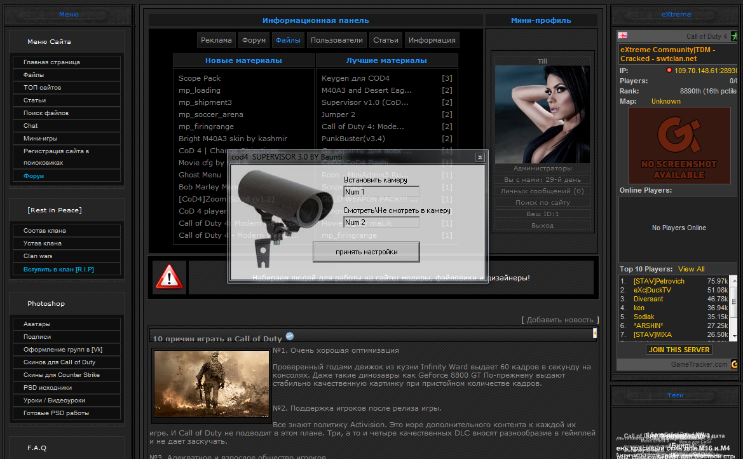Click the eXtreme Community server name link
The width and height of the screenshot is (743, 459).
point(667,54)
